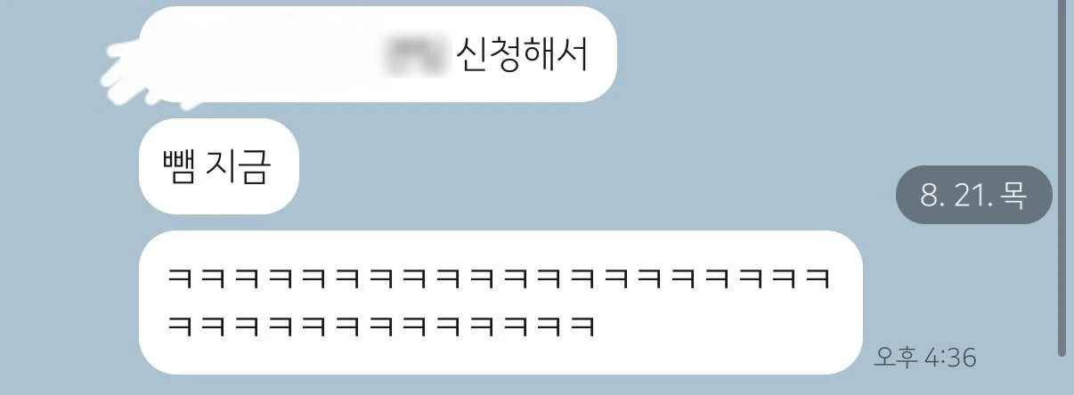Screen dimensions: 1074x395
Task: Click the '신청해서' message bubble
Action: pos(378,54)
